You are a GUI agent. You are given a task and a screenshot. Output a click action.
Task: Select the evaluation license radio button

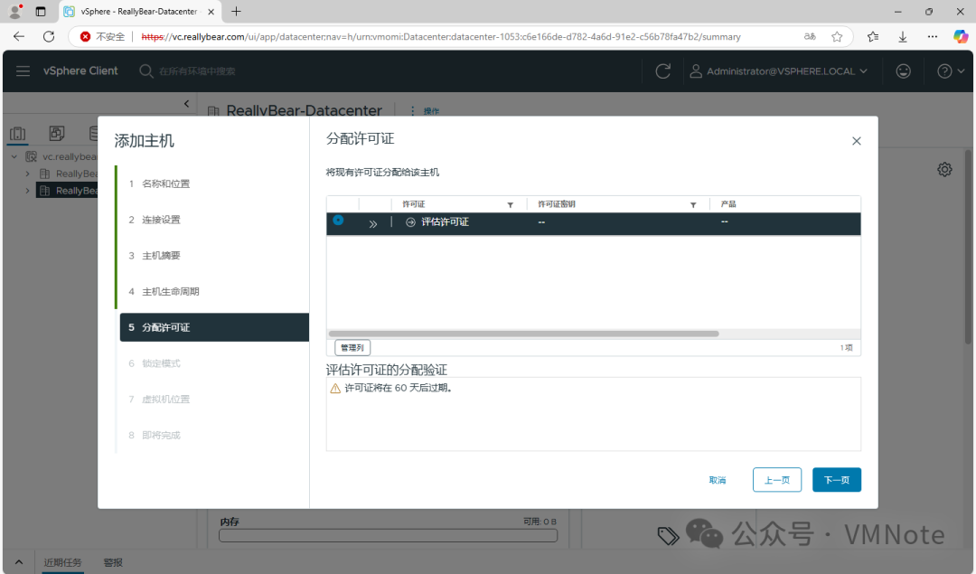tap(338, 220)
